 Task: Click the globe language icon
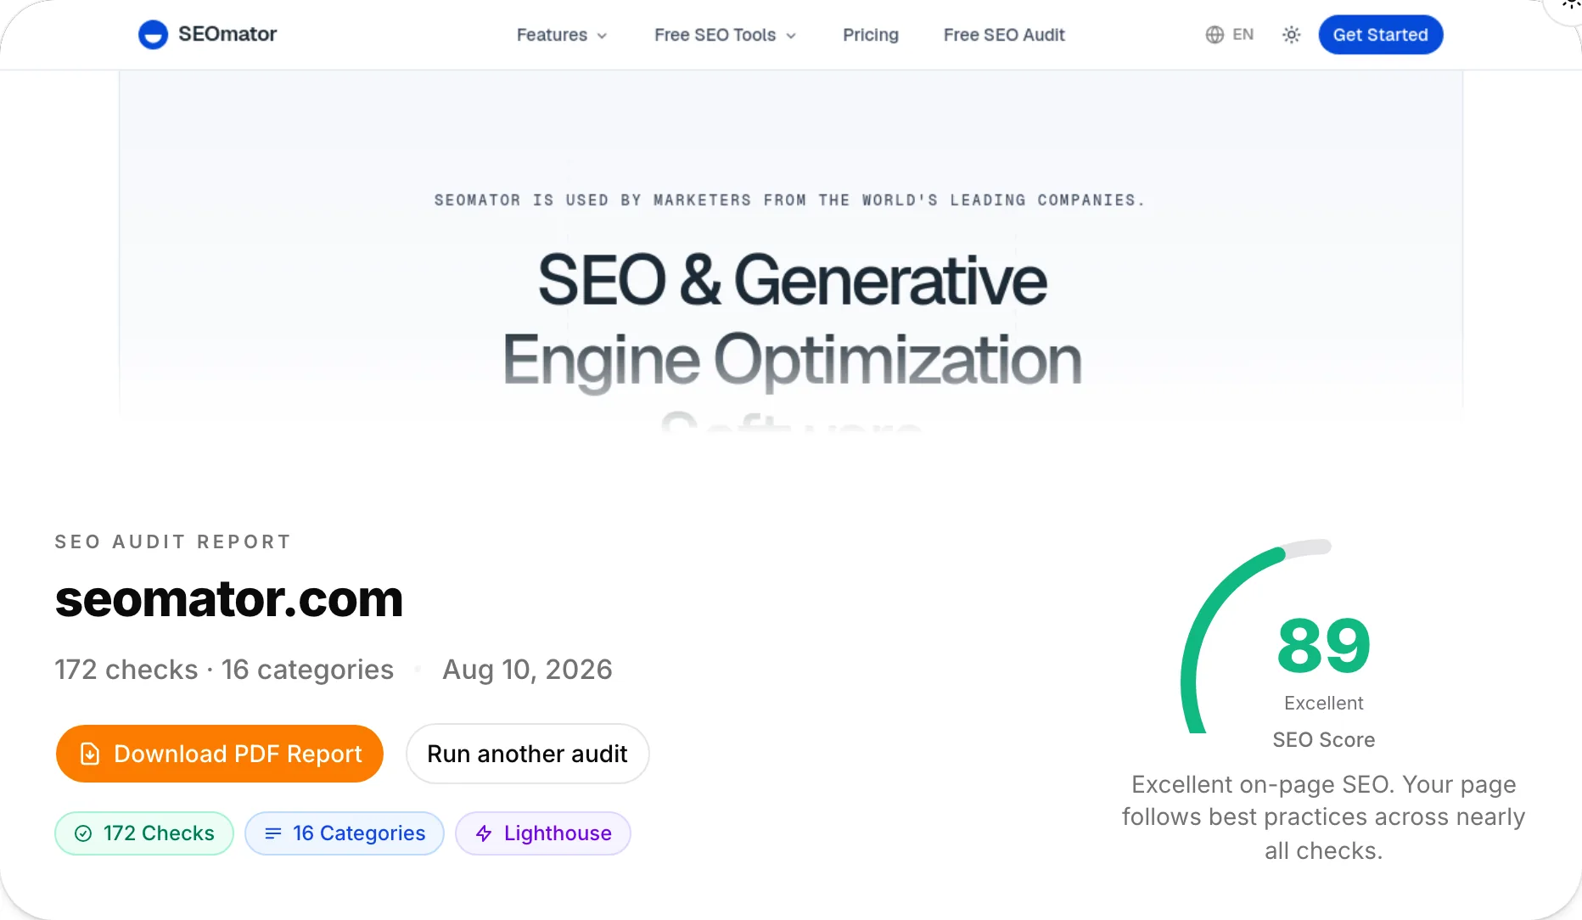(1215, 35)
